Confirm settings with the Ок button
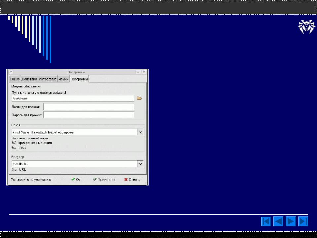This screenshot has height=238, width=317. tap(76, 179)
